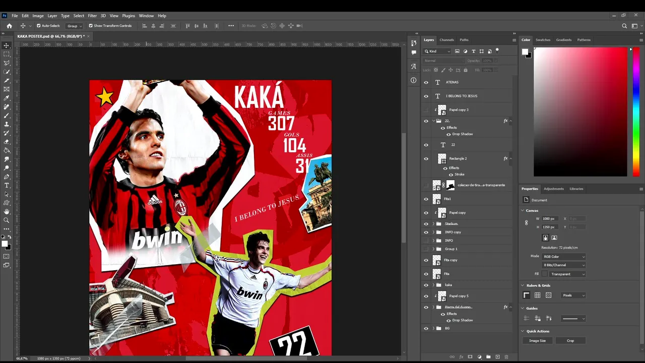The image size is (645, 363).
Task: Expand the Stadium group
Action: (x=433, y=224)
